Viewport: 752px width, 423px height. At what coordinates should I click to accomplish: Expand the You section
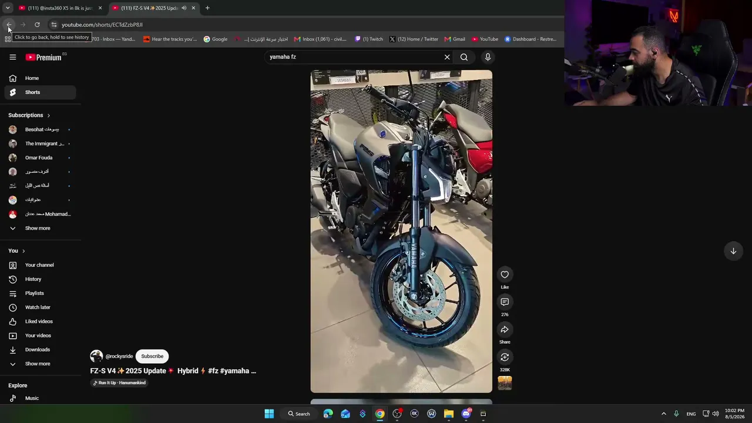(17, 251)
